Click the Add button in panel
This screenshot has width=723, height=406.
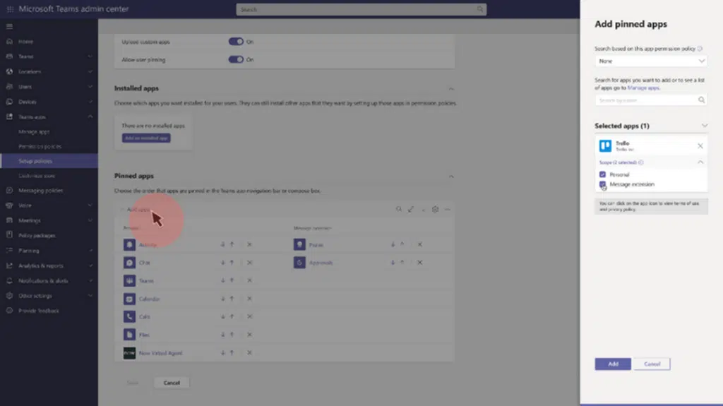click(x=613, y=364)
